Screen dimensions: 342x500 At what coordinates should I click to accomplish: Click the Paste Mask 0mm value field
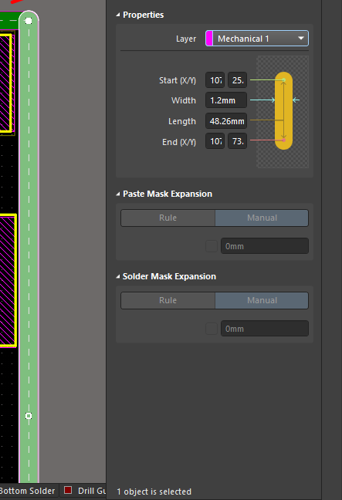pos(265,246)
